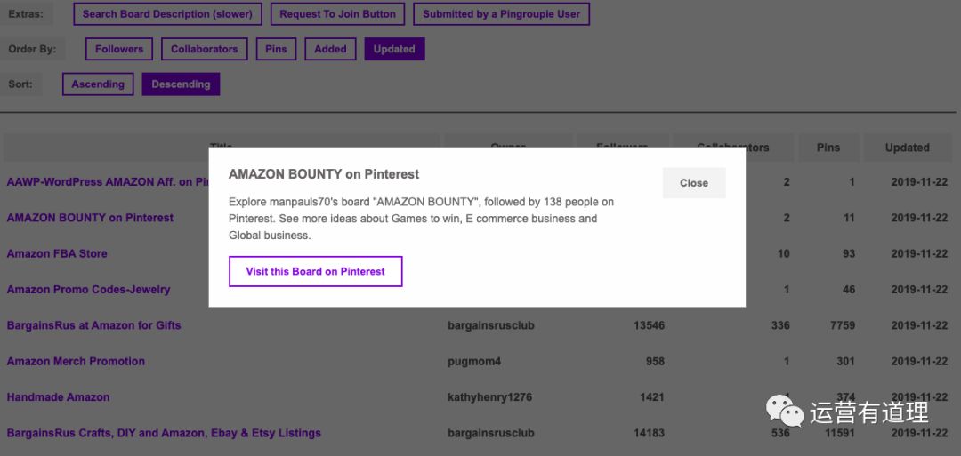Click the Extras: label

tap(26, 13)
